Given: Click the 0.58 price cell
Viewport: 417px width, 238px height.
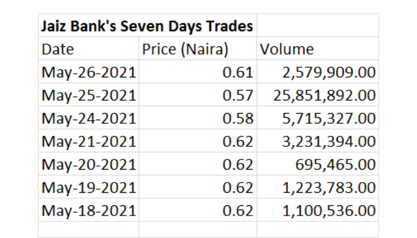Looking at the screenshot, I should tap(197, 118).
